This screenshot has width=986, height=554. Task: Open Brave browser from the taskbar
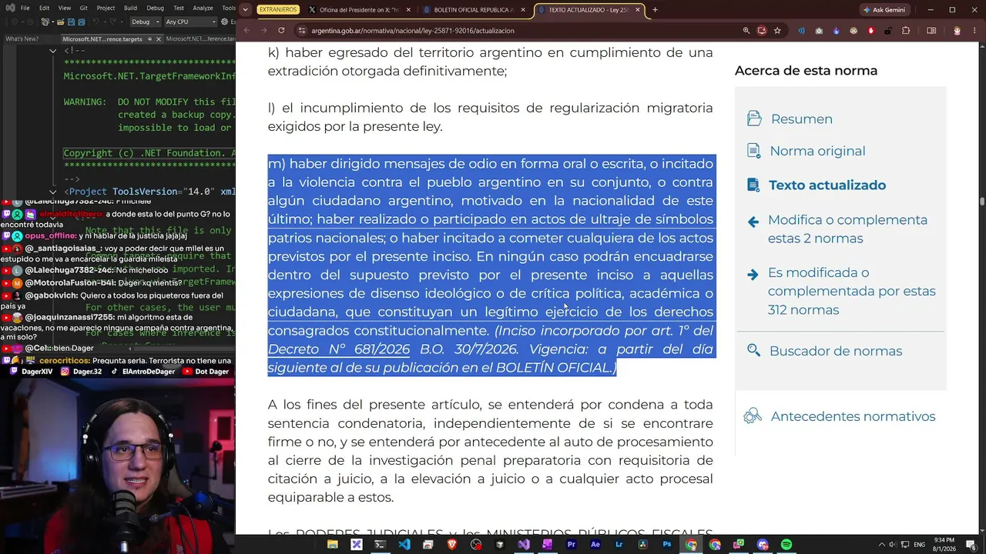452,545
